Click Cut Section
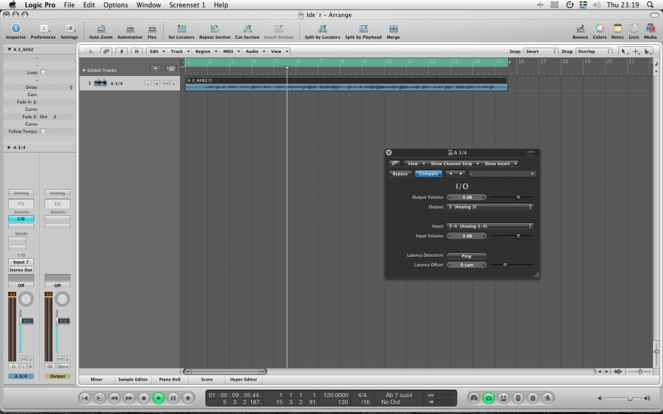 point(247,31)
